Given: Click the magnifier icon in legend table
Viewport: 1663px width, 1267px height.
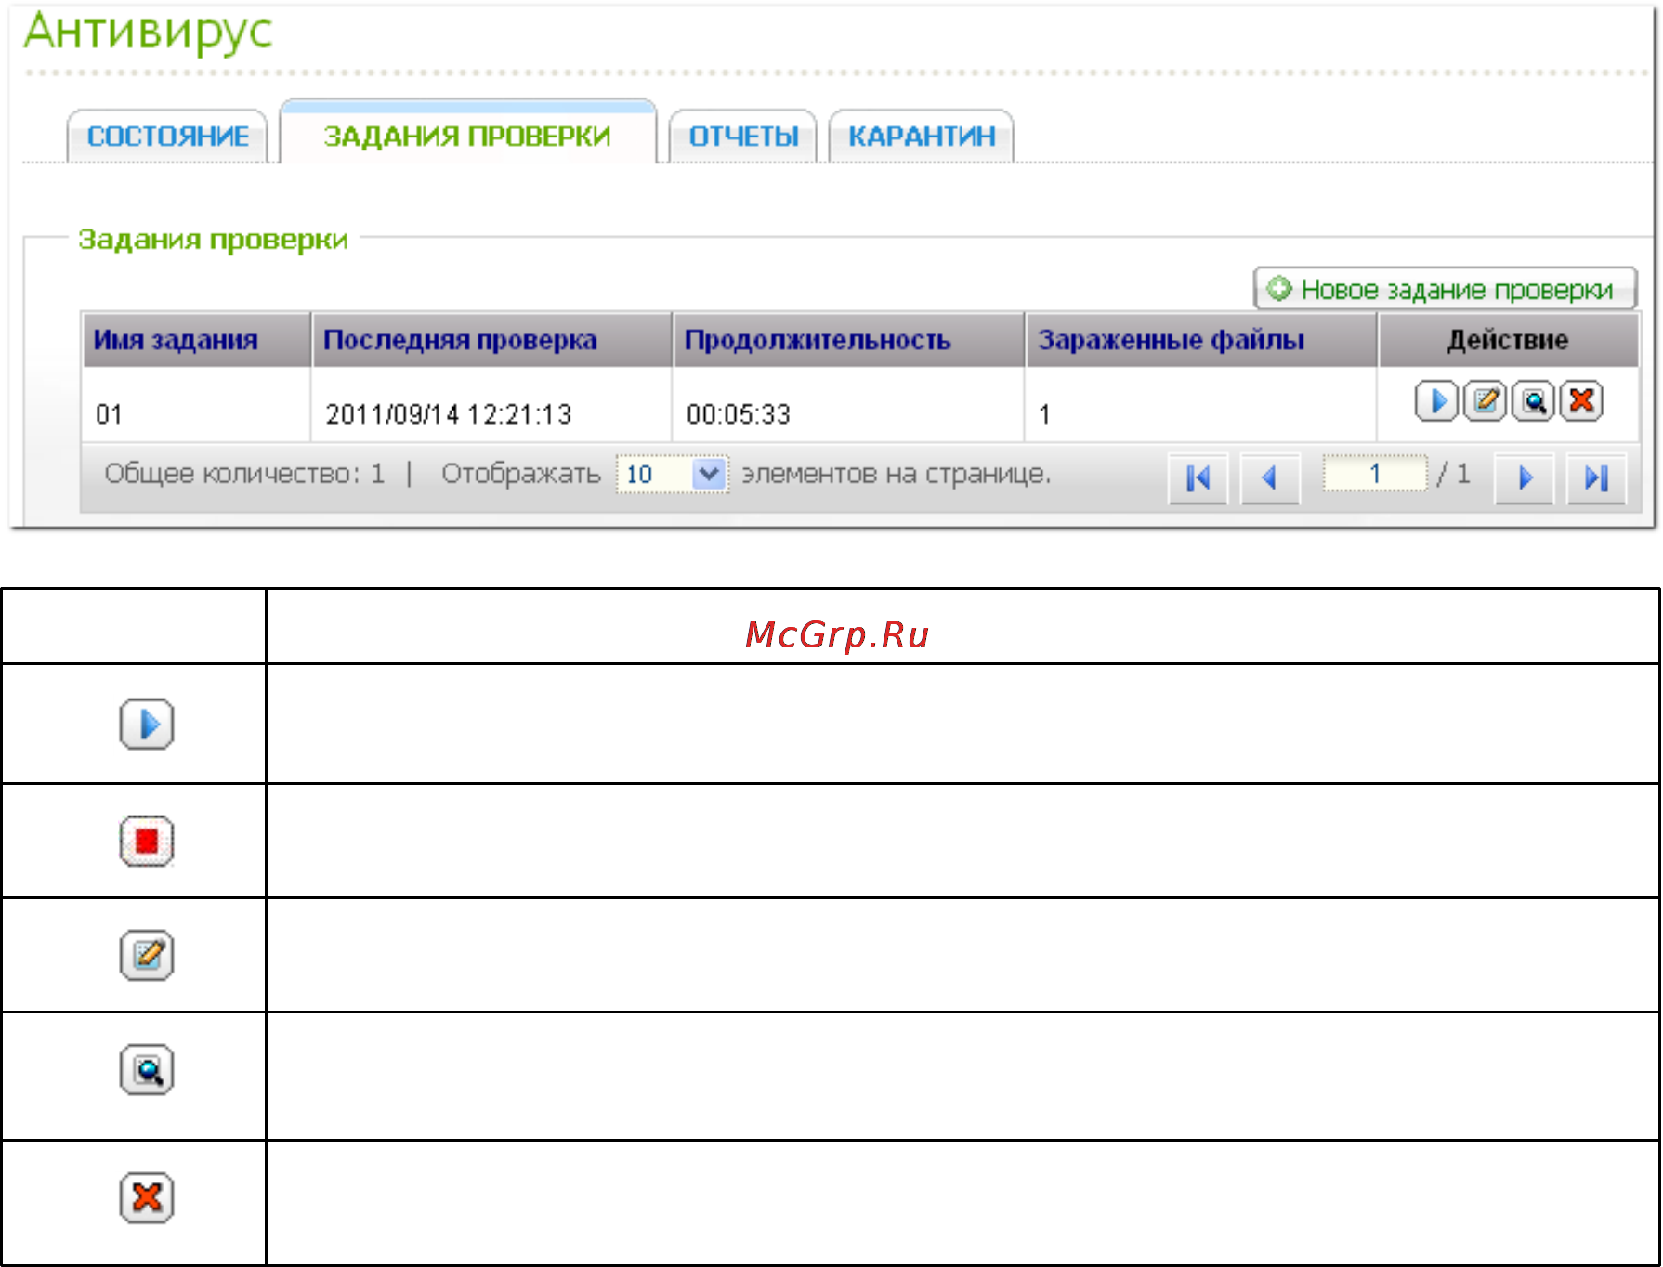Looking at the screenshot, I should coord(147,1070).
